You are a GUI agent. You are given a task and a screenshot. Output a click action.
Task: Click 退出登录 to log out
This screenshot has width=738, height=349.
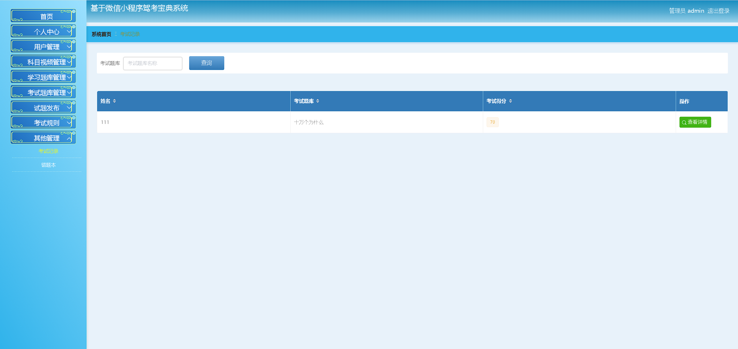pos(718,11)
